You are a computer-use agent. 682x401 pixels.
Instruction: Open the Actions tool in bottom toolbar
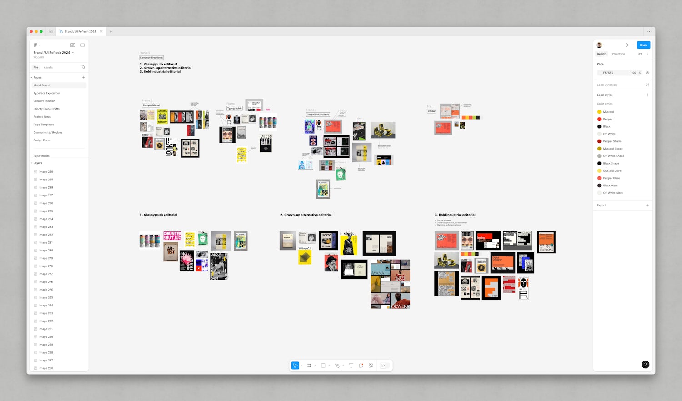(x=371, y=366)
